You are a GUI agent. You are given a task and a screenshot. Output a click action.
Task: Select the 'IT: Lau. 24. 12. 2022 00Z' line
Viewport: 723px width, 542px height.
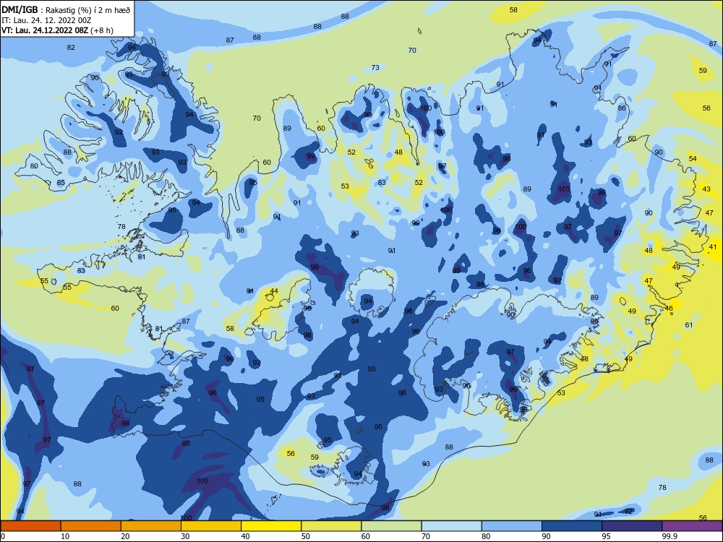click(x=46, y=20)
